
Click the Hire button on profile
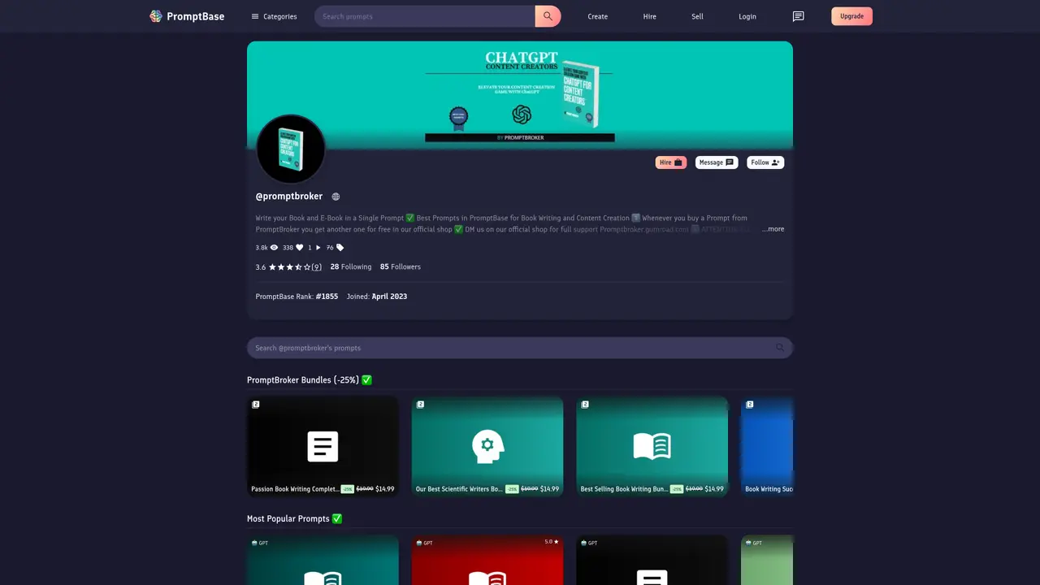point(671,162)
